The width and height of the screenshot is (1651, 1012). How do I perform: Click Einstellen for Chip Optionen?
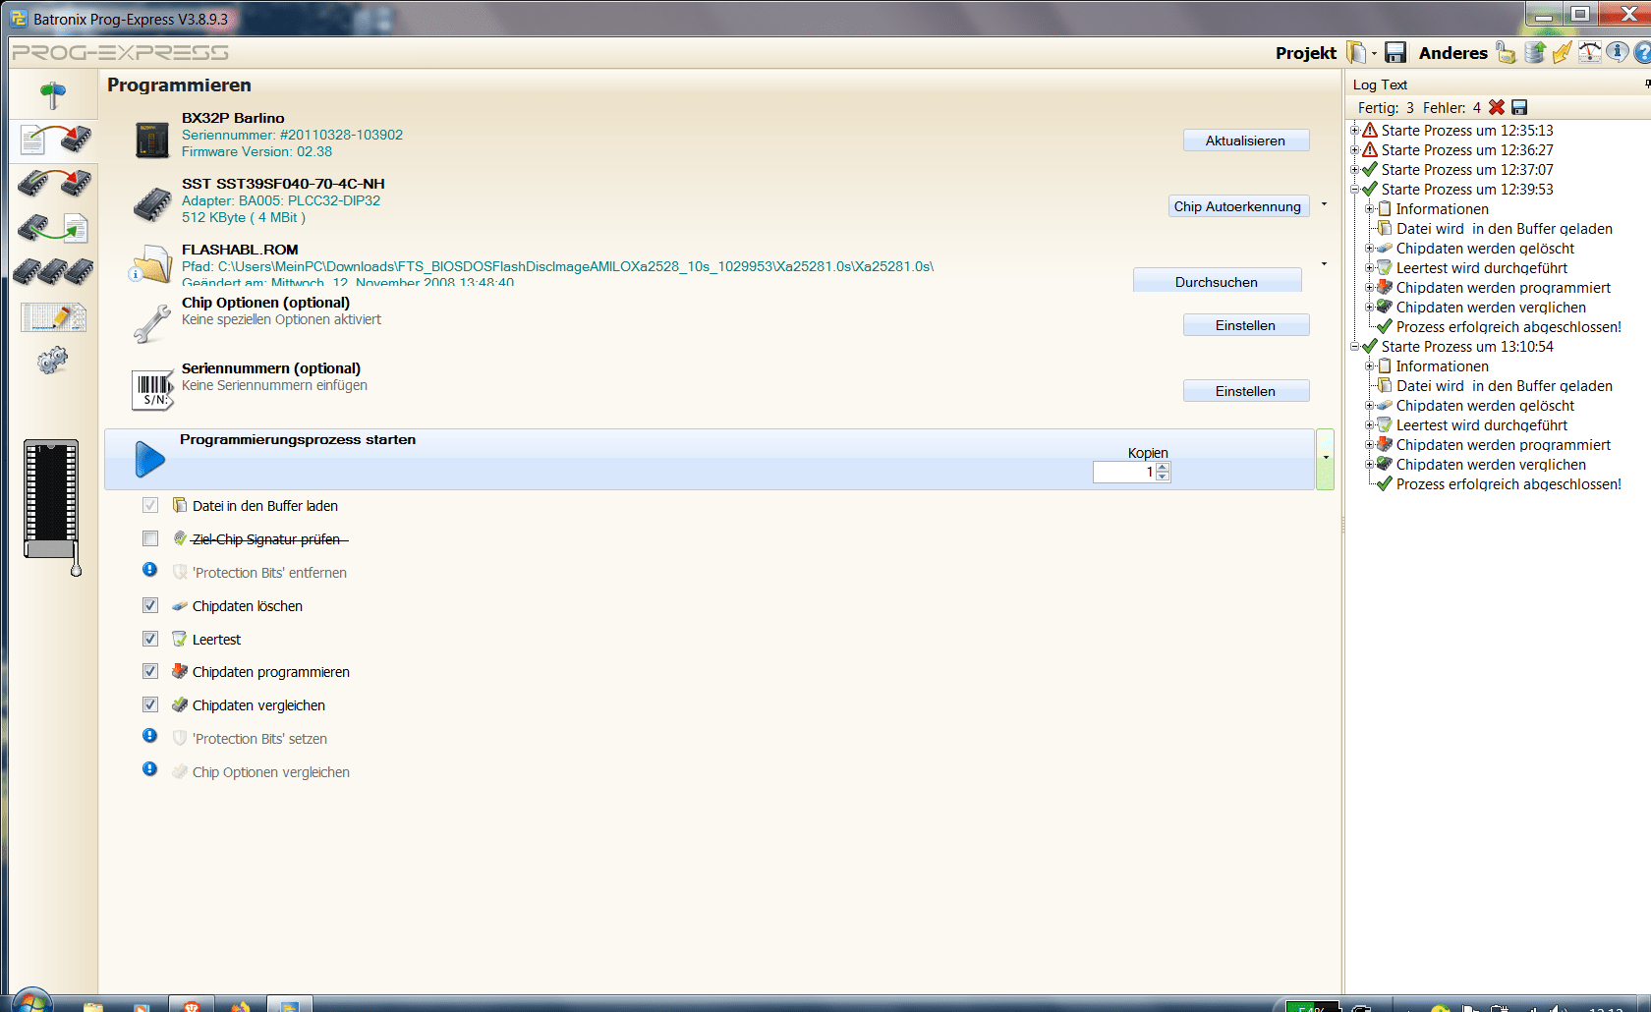pyautogui.click(x=1246, y=325)
